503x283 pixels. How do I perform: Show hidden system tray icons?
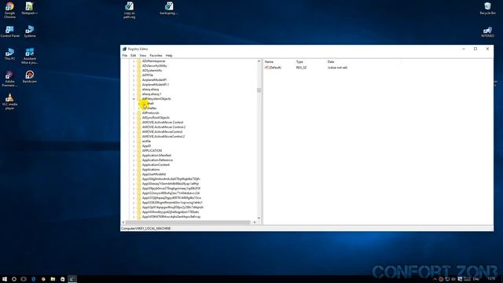[x=435, y=279]
